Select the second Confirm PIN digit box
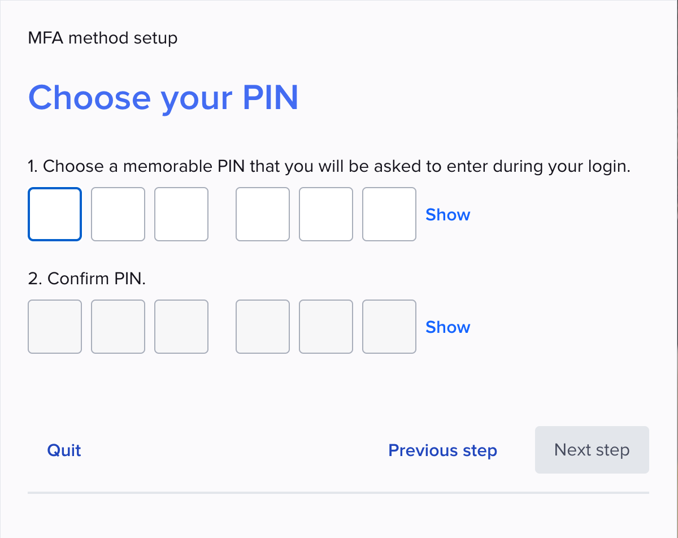Image resolution: width=678 pixels, height=538 pixels. pyautogui.click(x=118, y=327)
